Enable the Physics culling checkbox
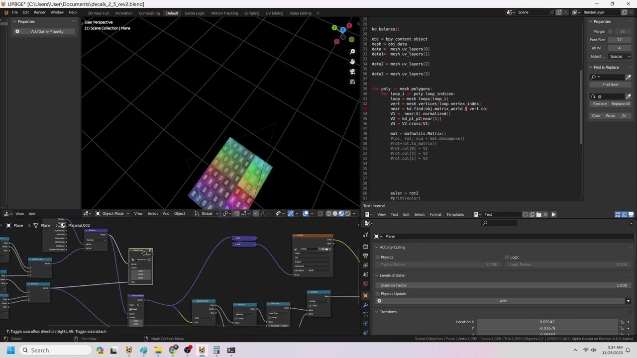 tap(378, 258)
